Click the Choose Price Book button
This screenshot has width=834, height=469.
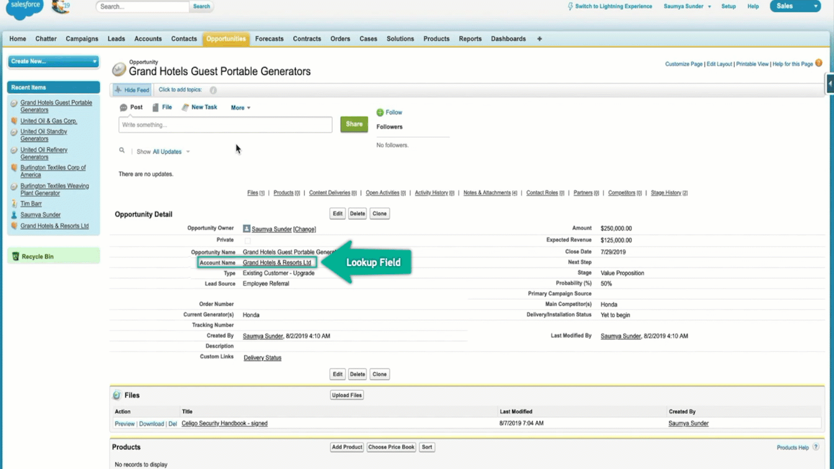click(391, 447)
